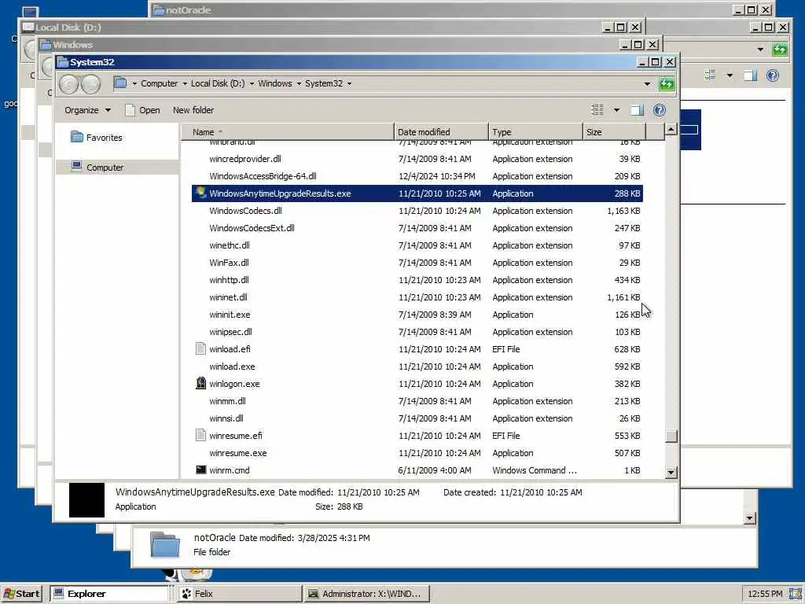
Task: Open the Organize dropdown menu
Action: [87, 110]
